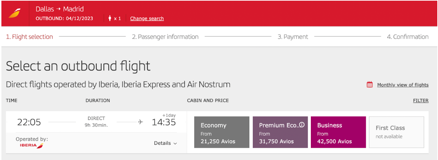Click the 22:05 departure time
This screenshot has width=438, height=160.
[29, 122]
